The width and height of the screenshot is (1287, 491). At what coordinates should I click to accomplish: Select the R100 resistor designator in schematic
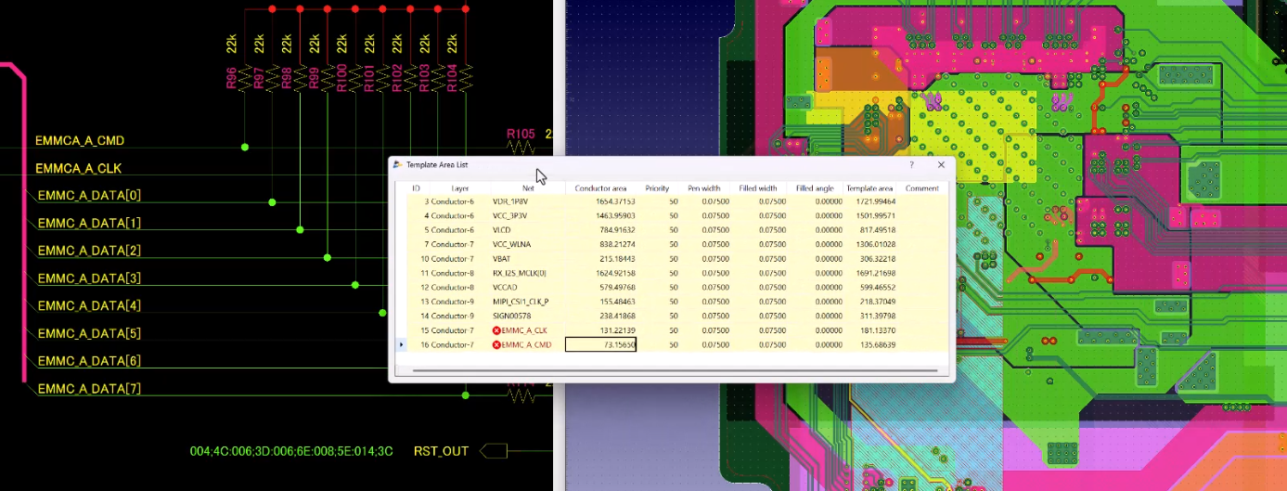[x=341, y=77]
